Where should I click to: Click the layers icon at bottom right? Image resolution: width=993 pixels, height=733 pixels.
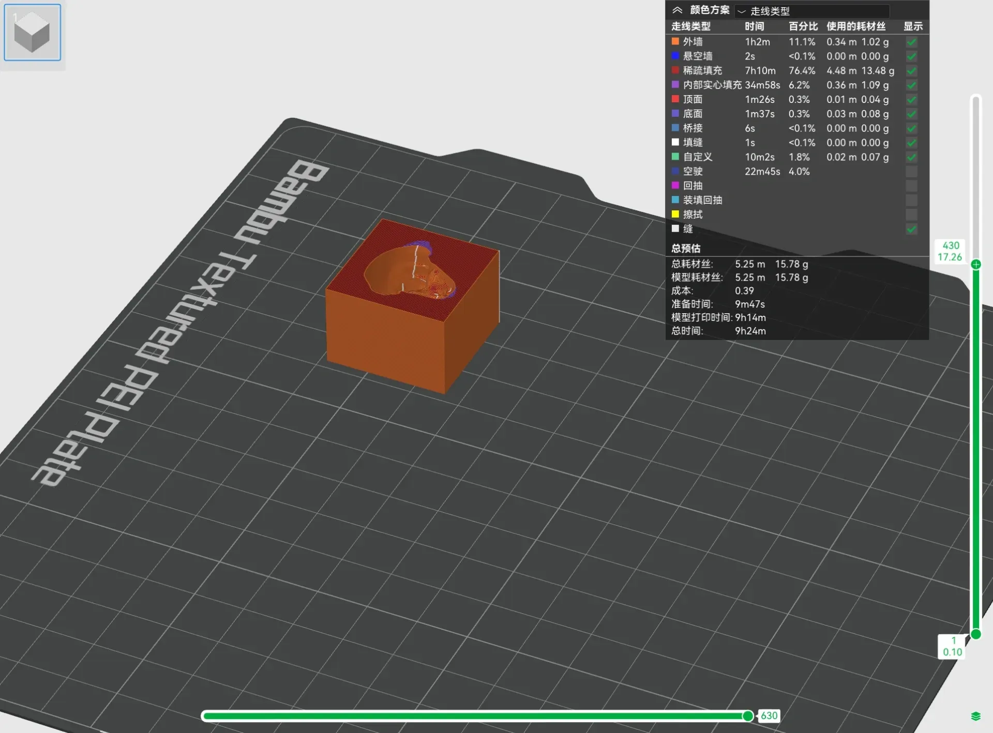(x=975, y=716)
